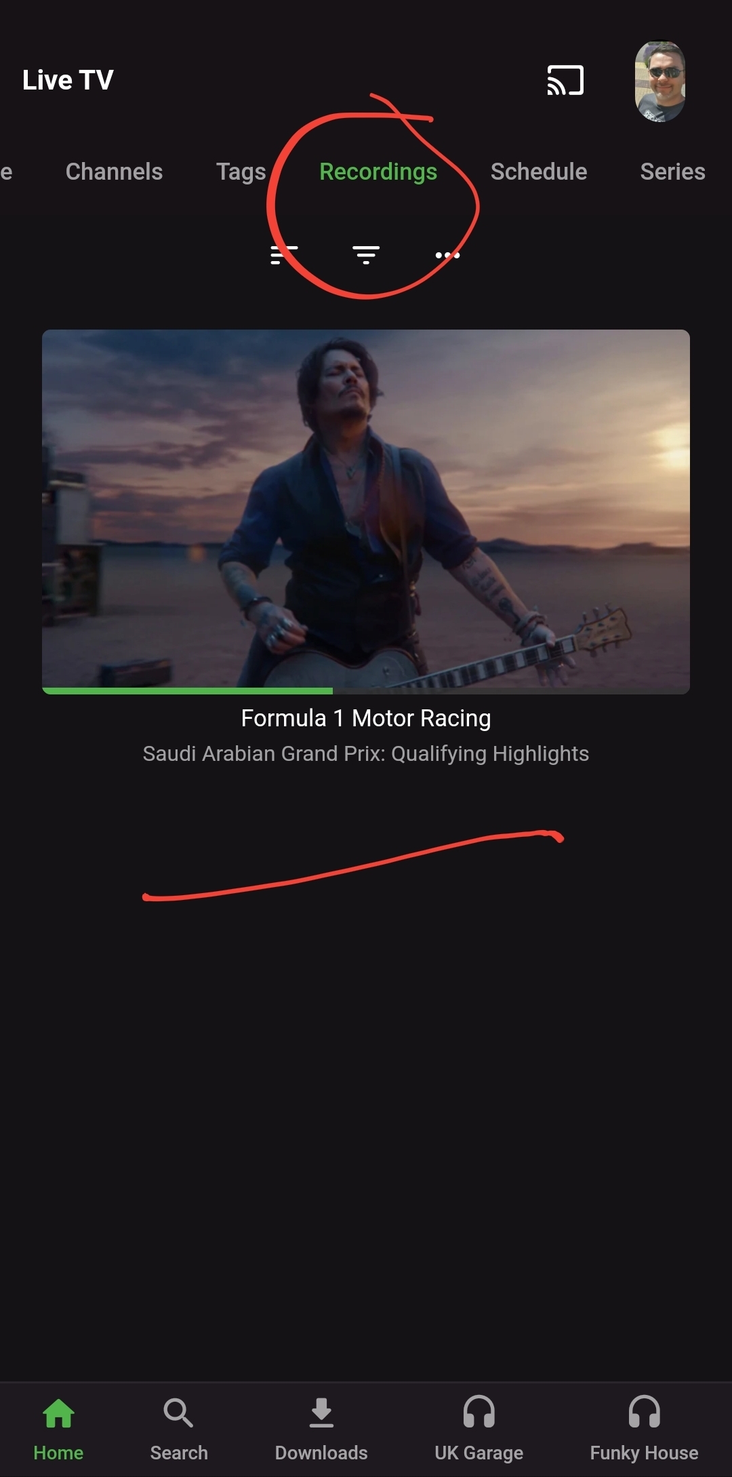Screen dimensions: 732x1477
Task: Open the Formula 1 Motor Racing title
Action: [366, 718]
